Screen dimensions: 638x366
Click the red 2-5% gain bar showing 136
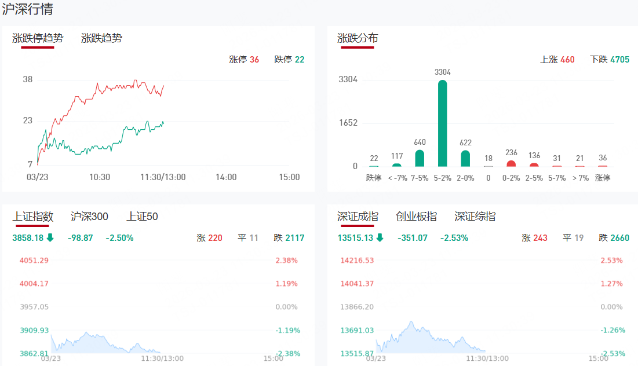534,164
